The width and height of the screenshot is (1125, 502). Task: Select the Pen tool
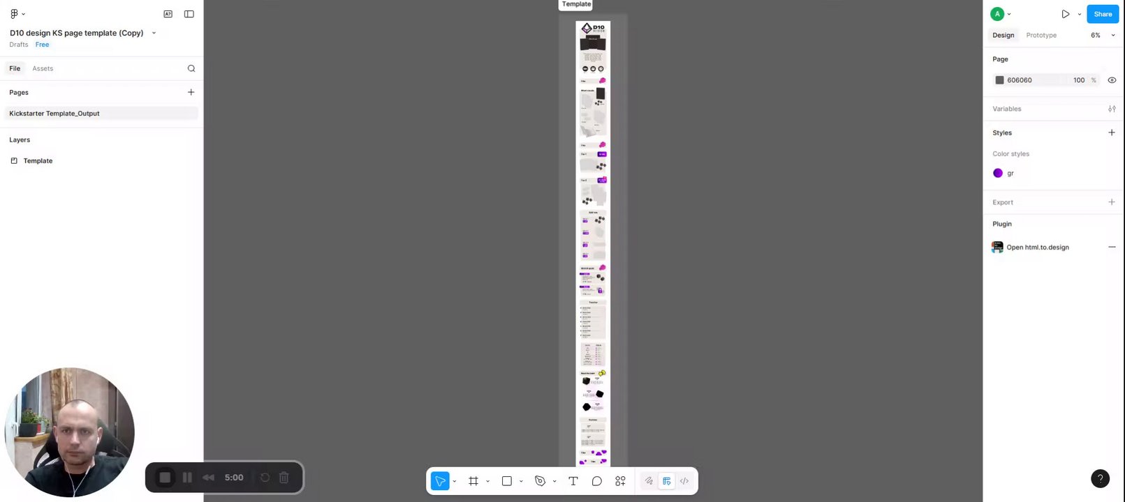pos(540,481)
